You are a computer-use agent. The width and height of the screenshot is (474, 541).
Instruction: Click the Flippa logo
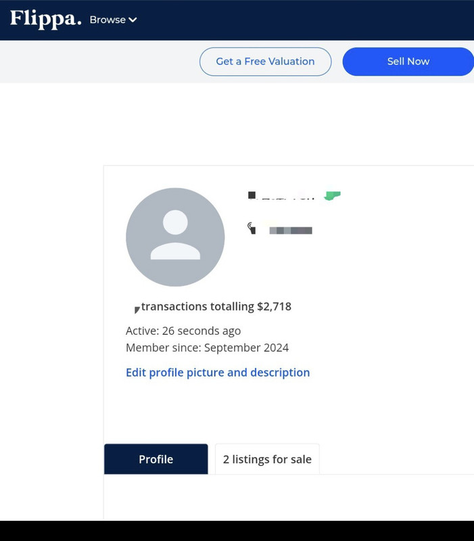click(x=46, y=20)
